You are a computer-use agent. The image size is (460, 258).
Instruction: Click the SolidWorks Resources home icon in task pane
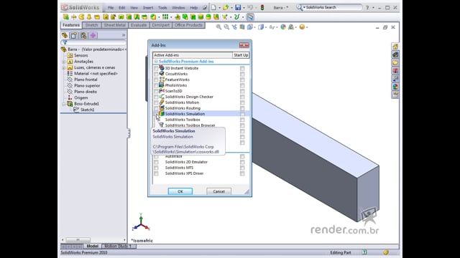pyautogui.click(x=395, y=47)
